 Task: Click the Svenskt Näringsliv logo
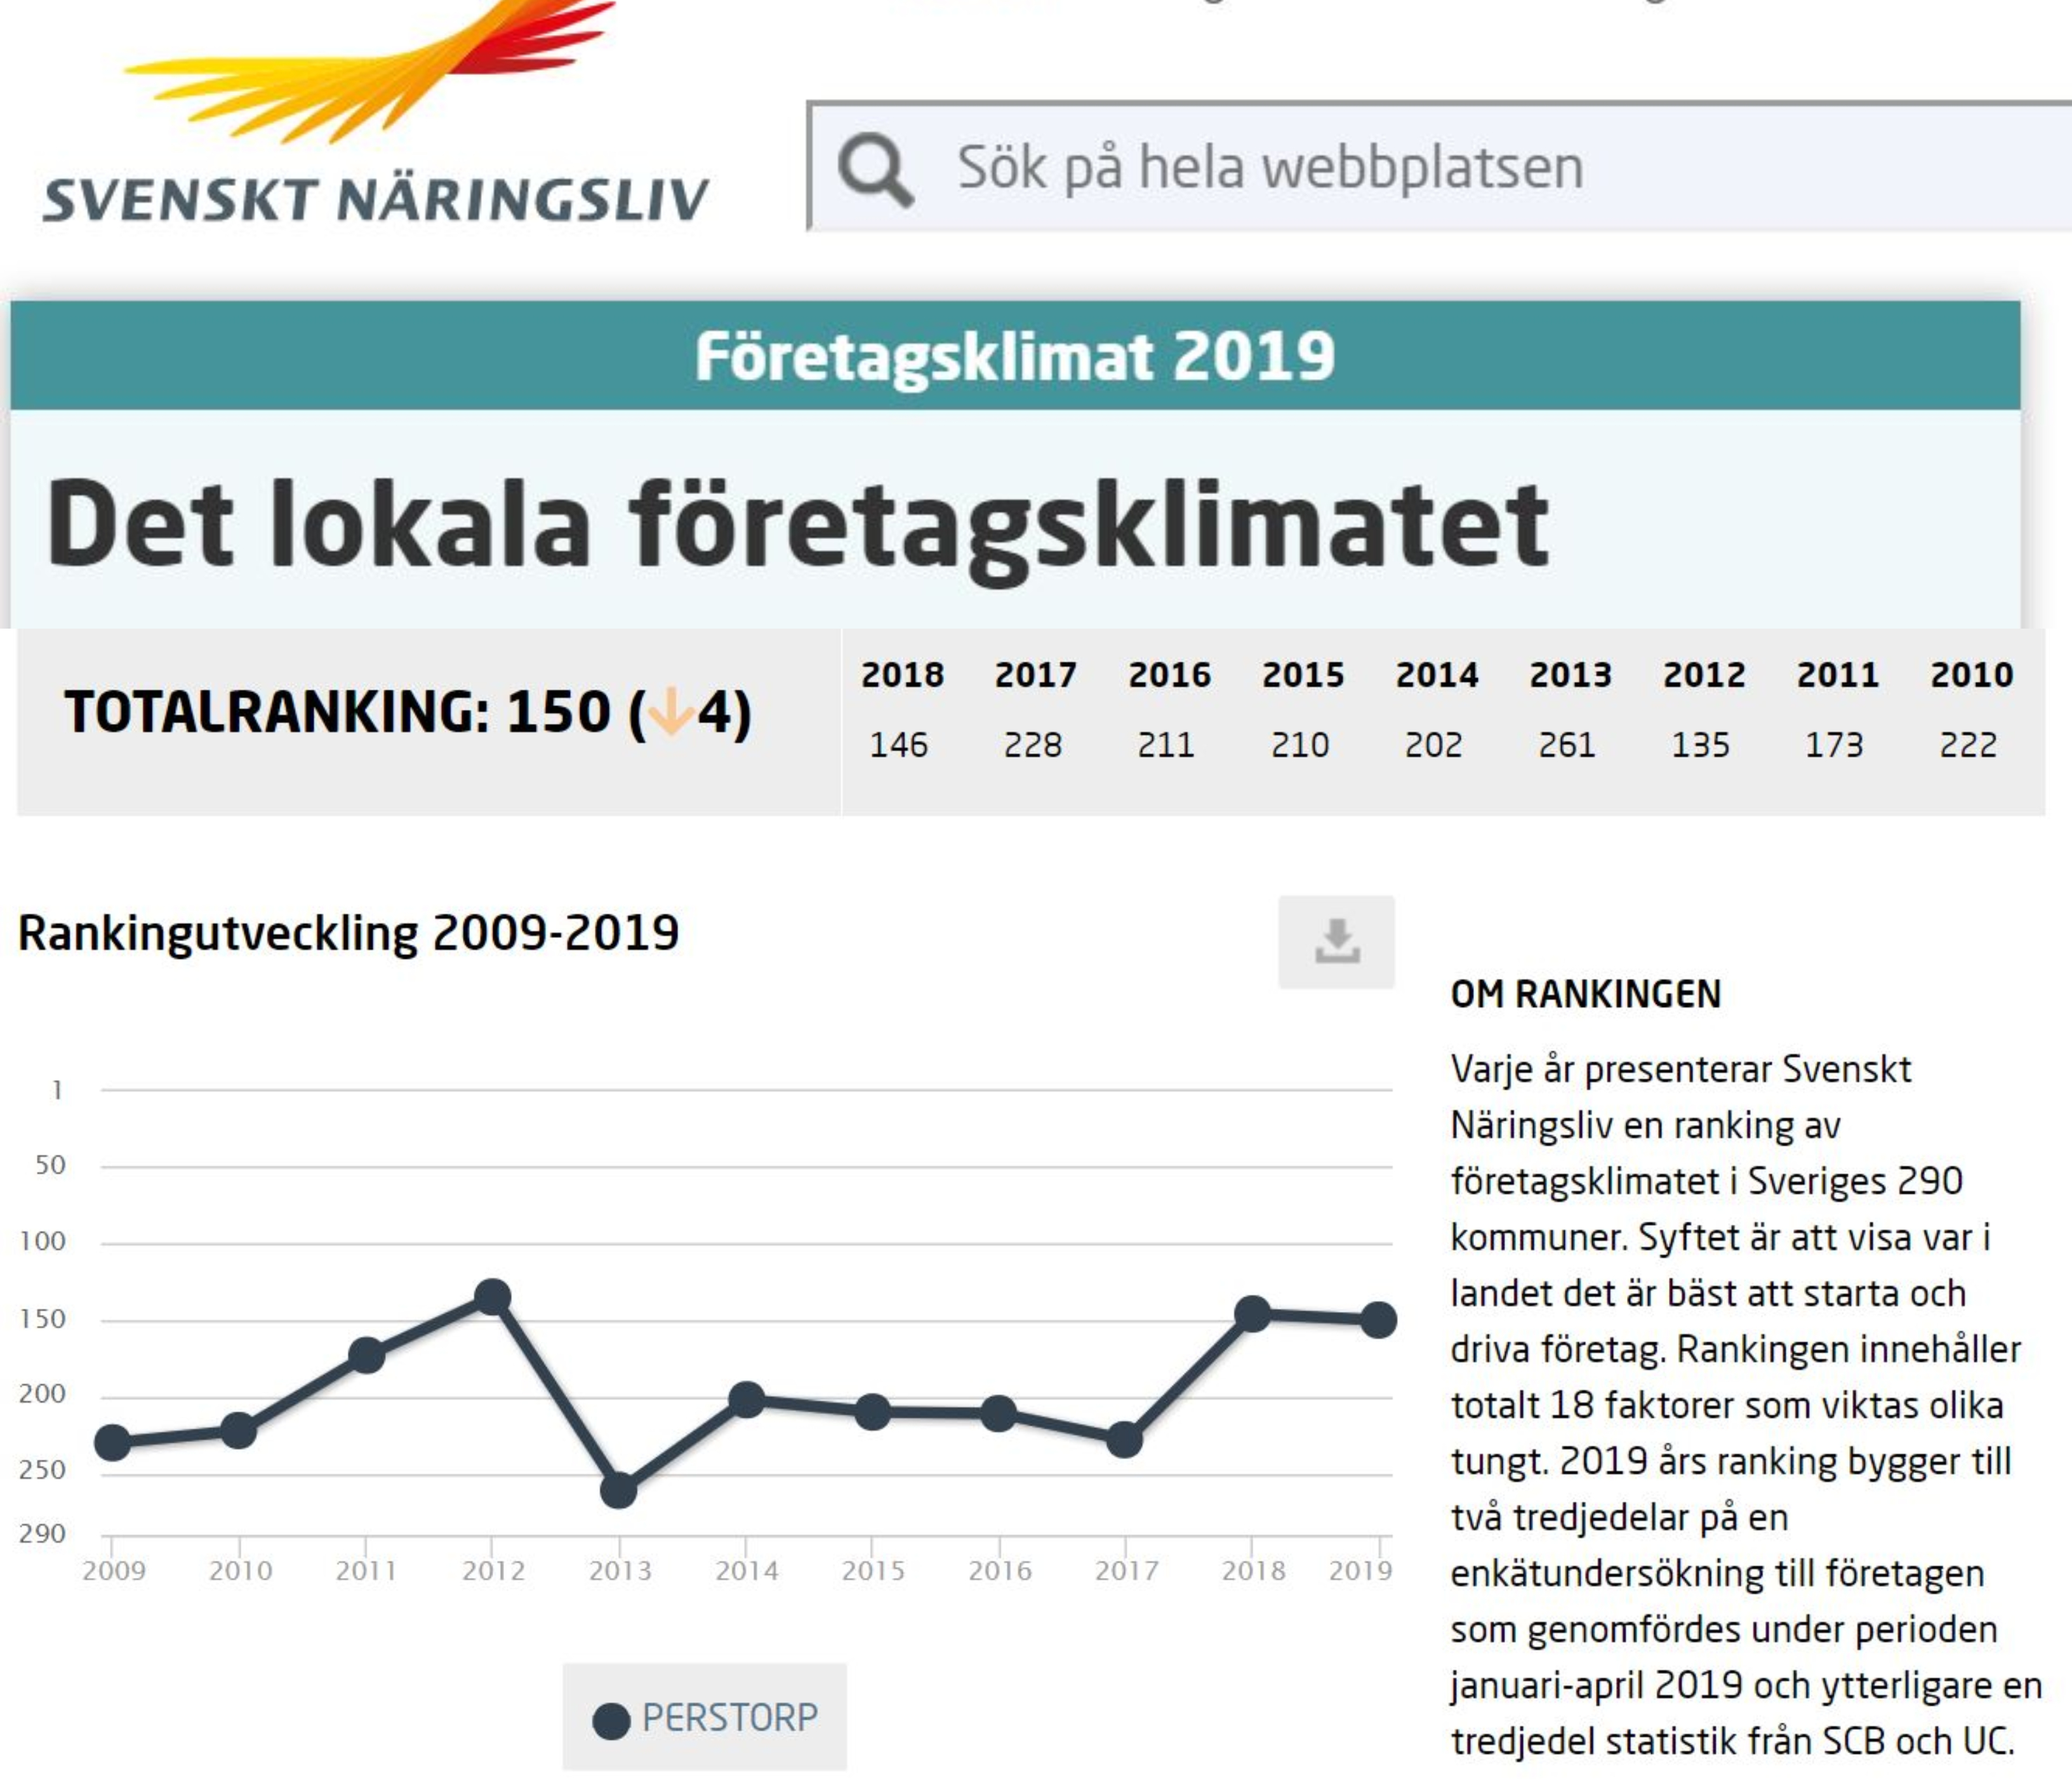pyautogui.click(x=376, y=112)
